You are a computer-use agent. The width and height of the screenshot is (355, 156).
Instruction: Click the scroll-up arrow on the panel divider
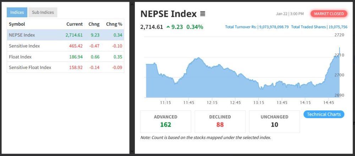132,4
